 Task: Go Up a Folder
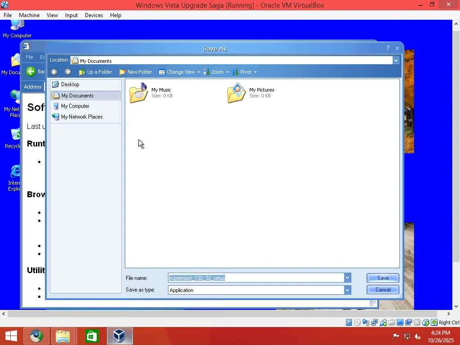click(95, 72)
